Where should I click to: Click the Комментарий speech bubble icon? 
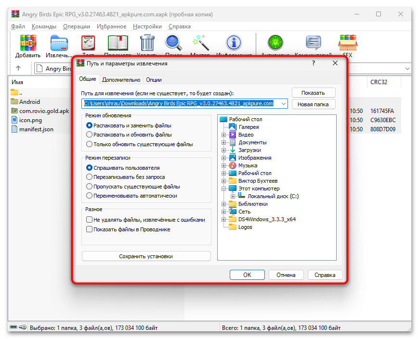click(x=313, y=43)
